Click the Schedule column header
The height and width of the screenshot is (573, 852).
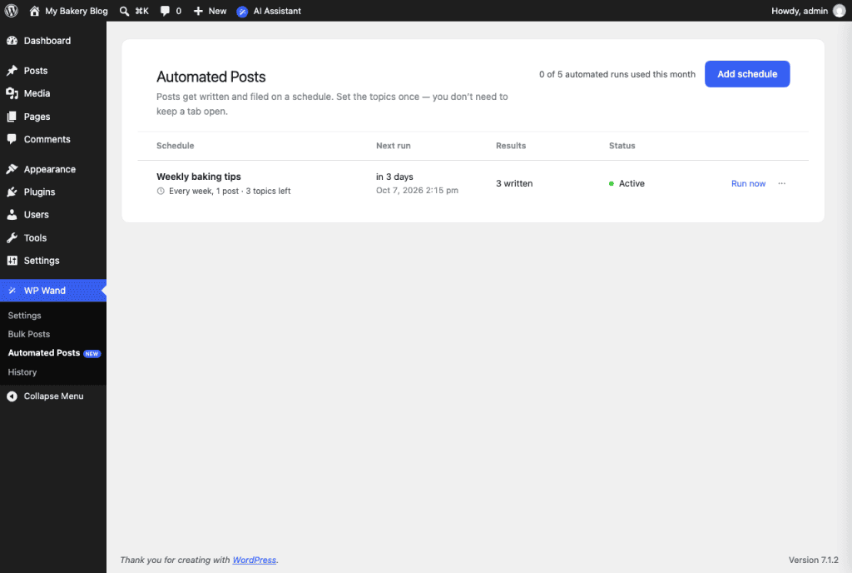[x=175, y=146]
